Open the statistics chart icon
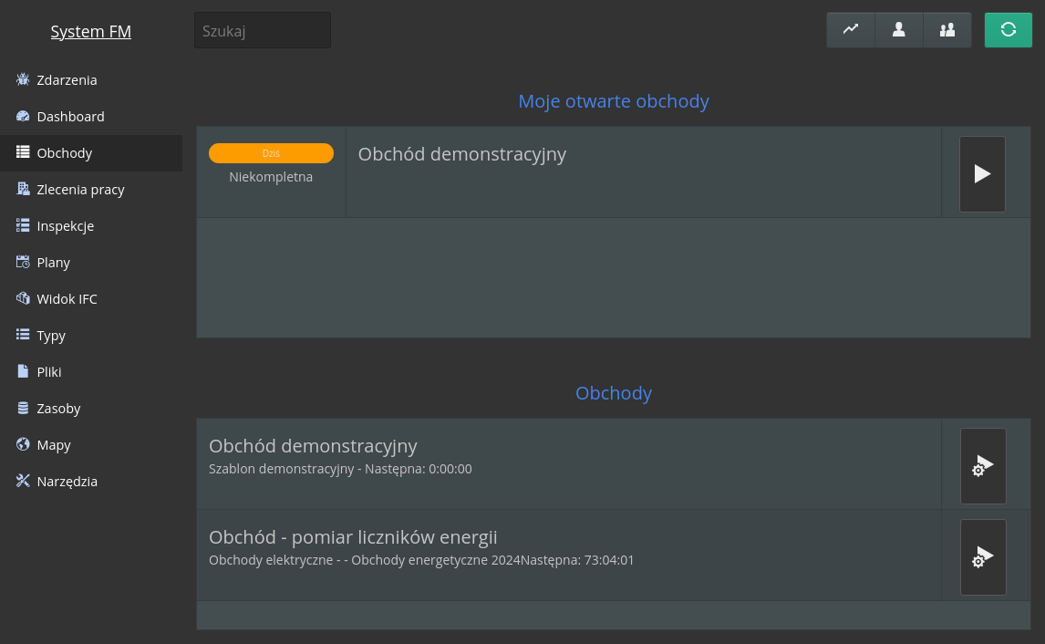 tap(850, 30)
